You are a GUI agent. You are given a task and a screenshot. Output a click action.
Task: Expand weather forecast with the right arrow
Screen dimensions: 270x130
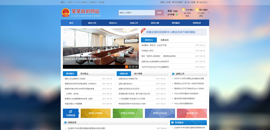[208, 12]
